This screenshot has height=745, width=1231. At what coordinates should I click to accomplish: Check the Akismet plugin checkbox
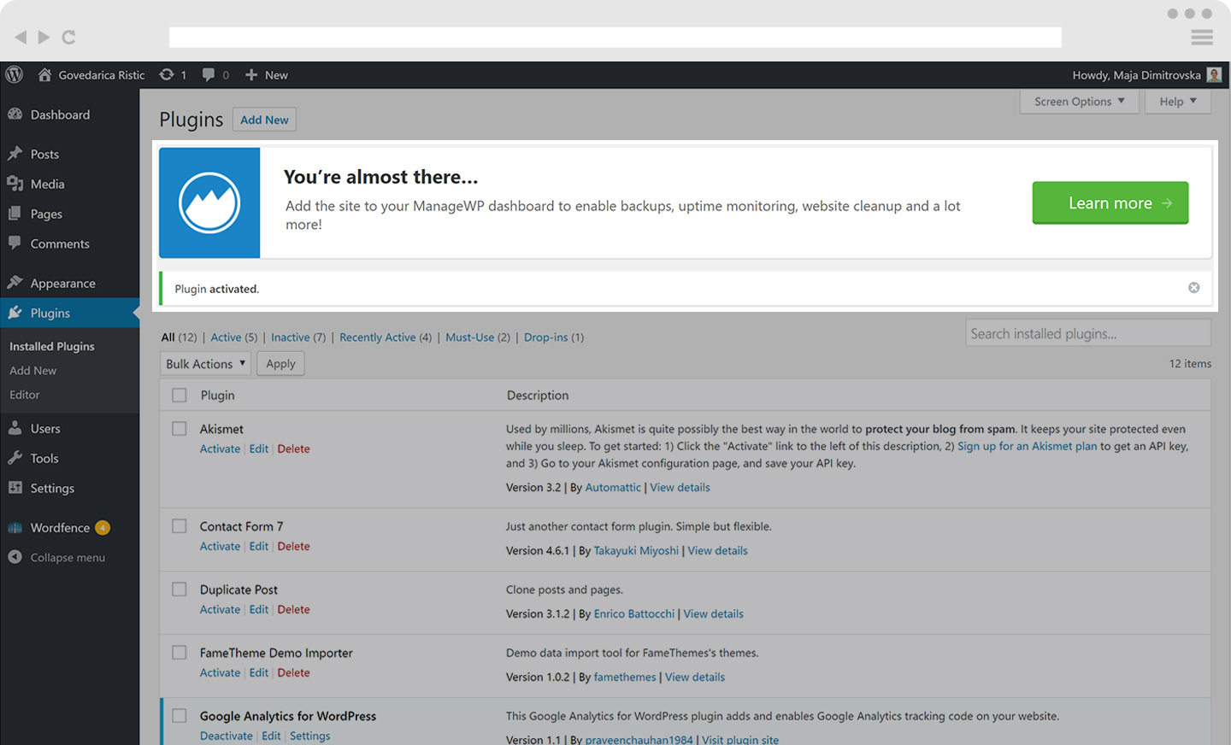coord(179,428)
